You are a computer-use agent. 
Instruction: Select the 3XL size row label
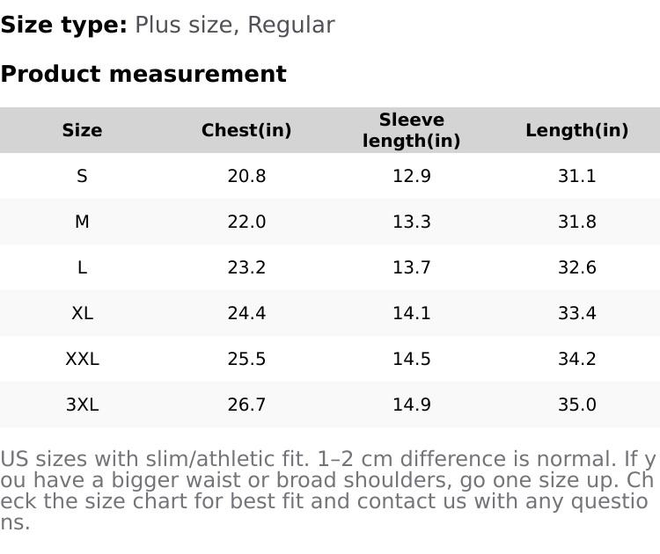point(82,405)
